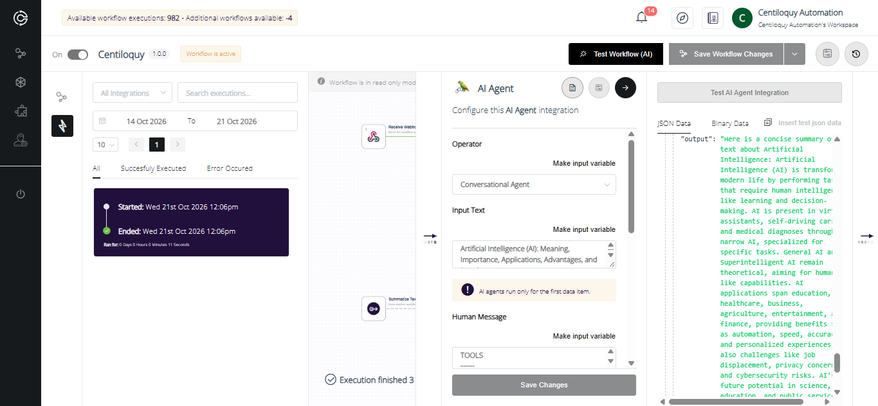The height and width of the screenshot is (406, 878).
Task: Open workflows icon in left sidebar
Action: [x=21, y=53]
